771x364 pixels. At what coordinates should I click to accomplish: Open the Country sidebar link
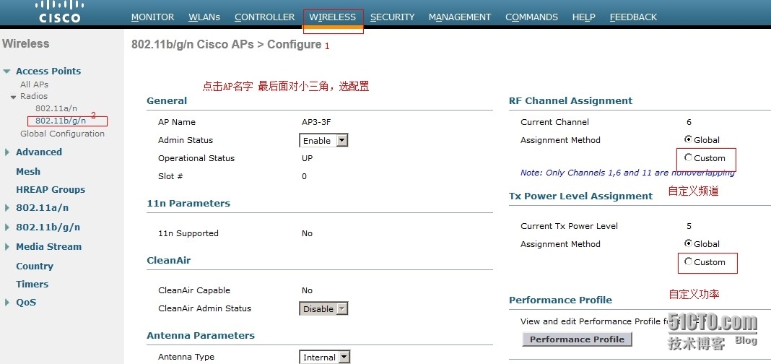[x=35, y=266]
